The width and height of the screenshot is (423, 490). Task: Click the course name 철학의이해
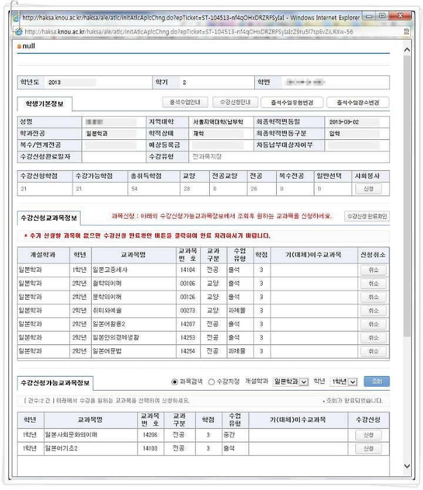coord(107,283)
